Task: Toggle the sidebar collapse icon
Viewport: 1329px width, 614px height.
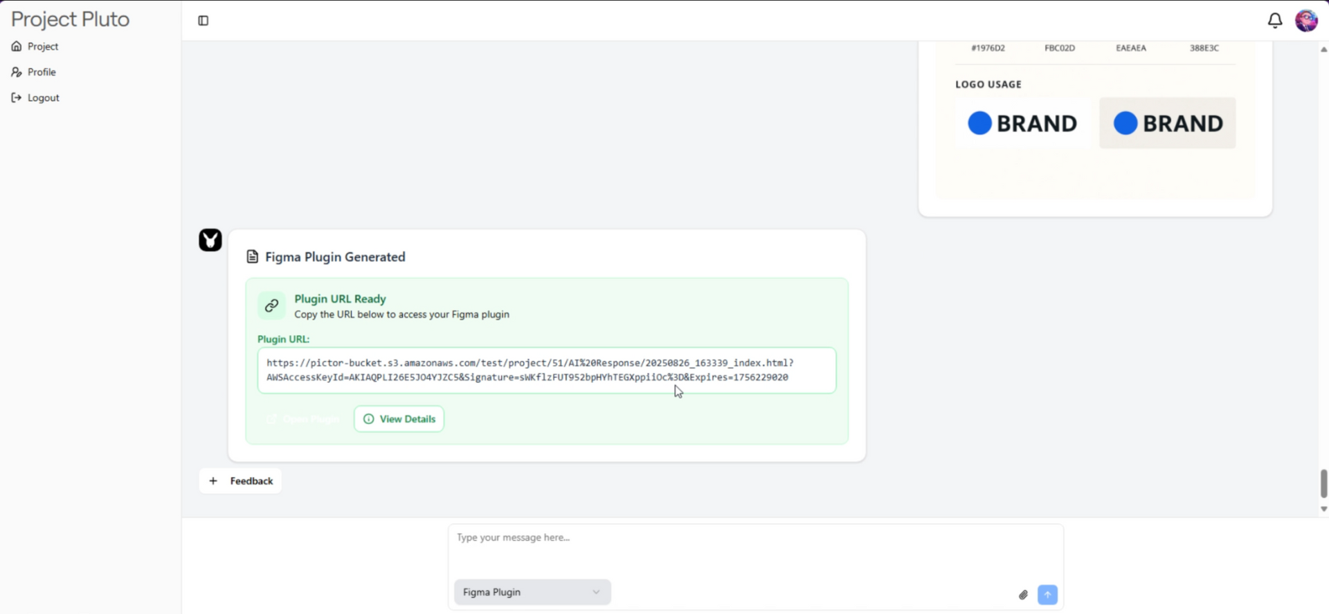Action: click(x=204, y=21)
